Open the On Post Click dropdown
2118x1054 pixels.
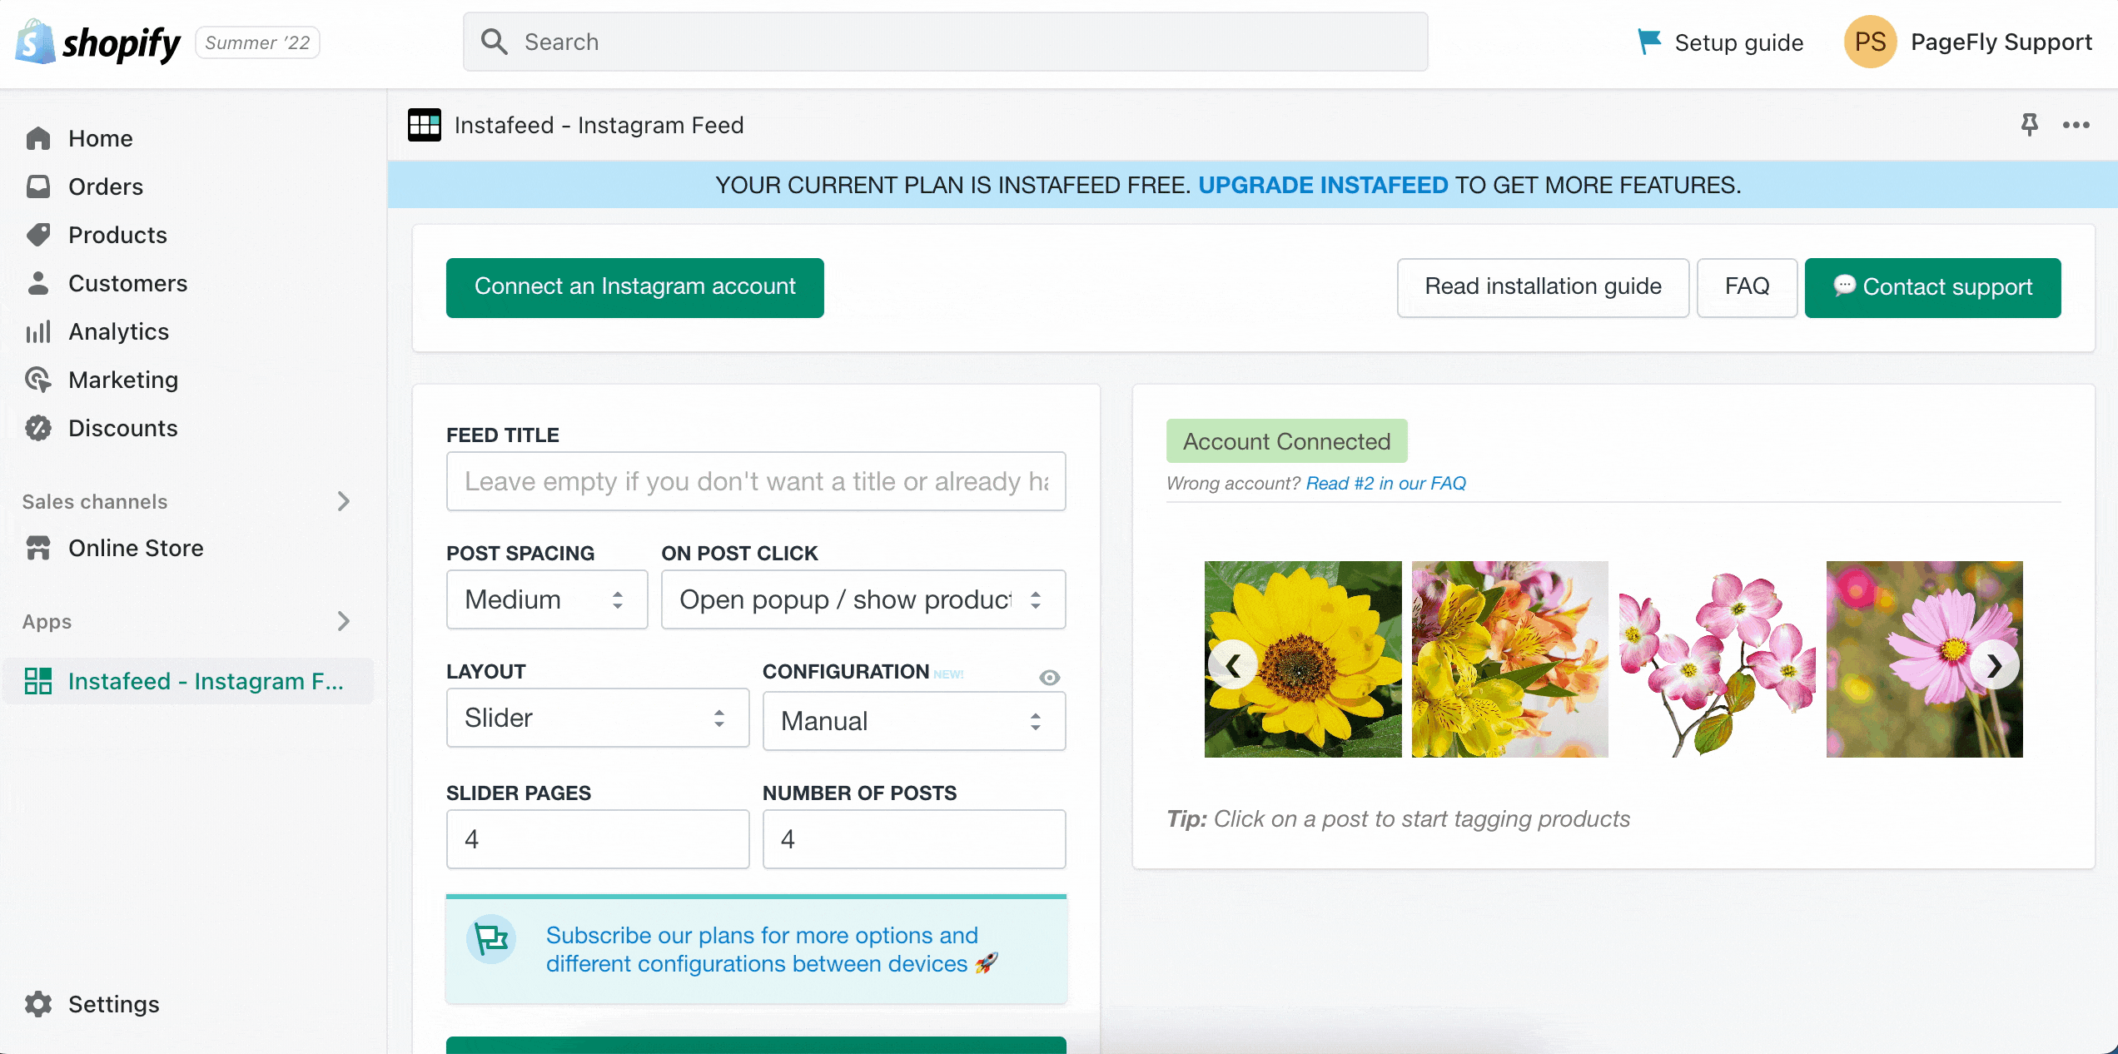point(863,599)
